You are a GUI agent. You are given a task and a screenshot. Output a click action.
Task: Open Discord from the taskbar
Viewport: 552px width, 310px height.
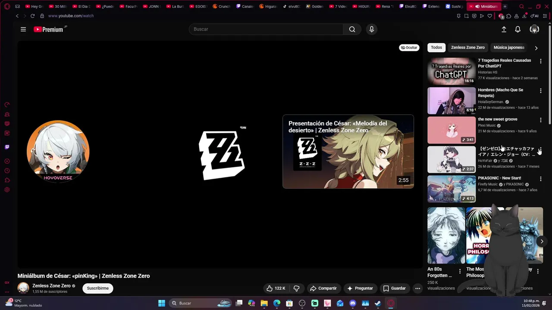coord(353,303)
